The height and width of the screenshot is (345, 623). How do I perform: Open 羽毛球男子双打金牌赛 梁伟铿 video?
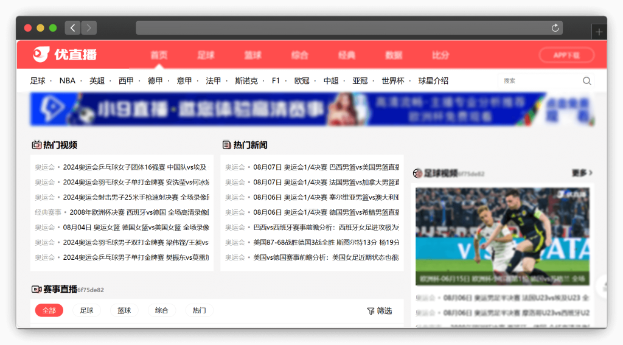[136, 242]
